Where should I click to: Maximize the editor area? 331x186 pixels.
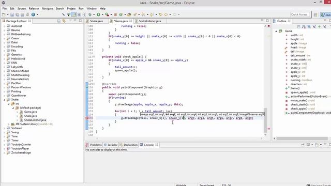tap(267, 21)
